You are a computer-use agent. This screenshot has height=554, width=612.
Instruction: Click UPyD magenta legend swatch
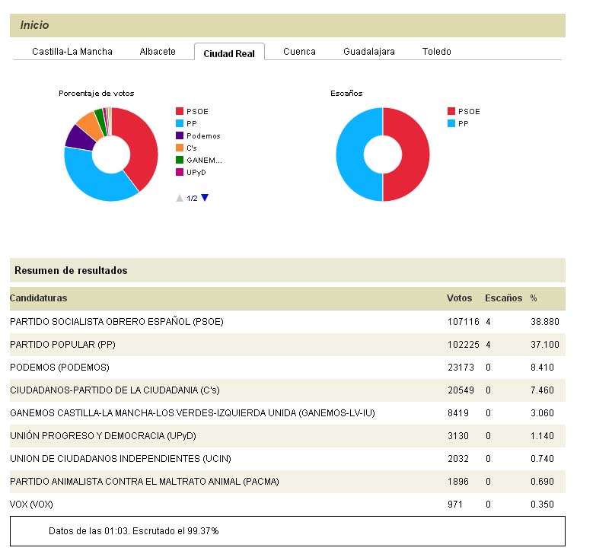pyautogui.click(x=180, y=172)
